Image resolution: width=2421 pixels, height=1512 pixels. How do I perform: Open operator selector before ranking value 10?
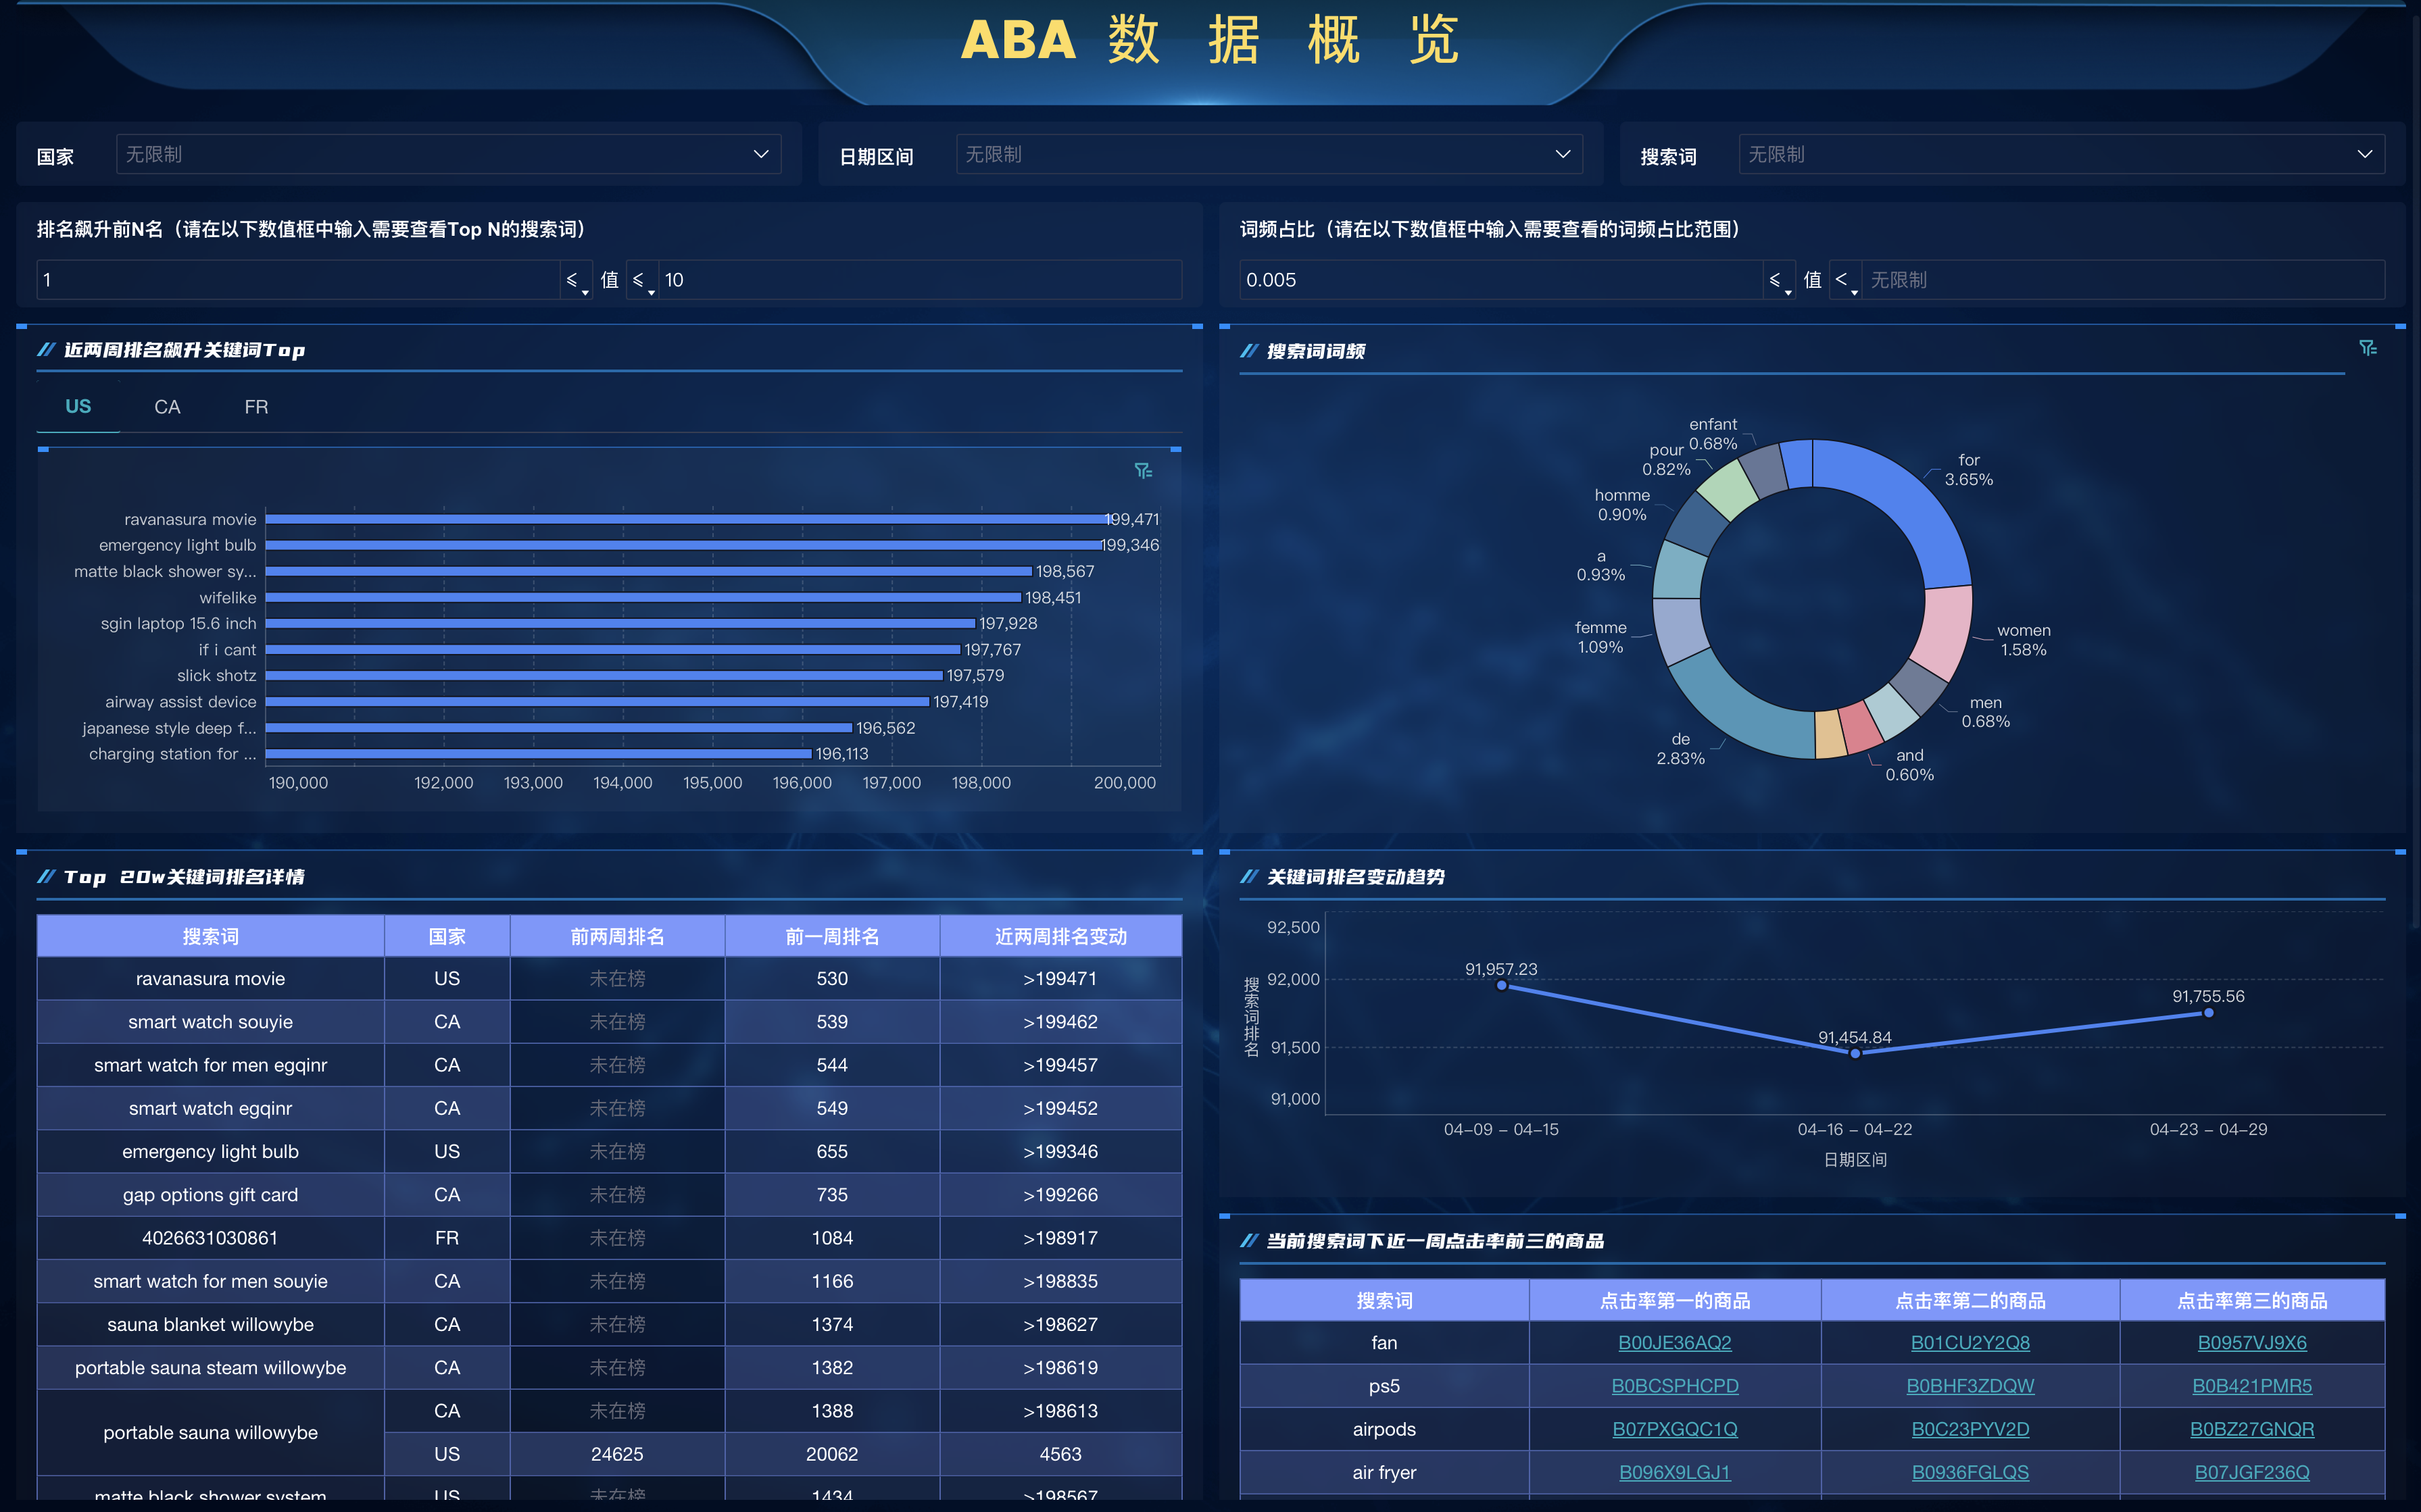641,281
